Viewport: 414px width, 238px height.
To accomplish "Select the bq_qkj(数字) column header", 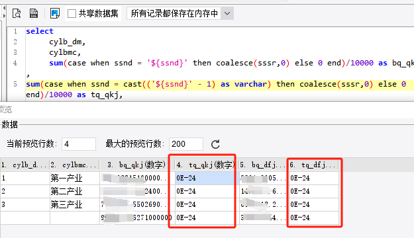I will point(136,165).
